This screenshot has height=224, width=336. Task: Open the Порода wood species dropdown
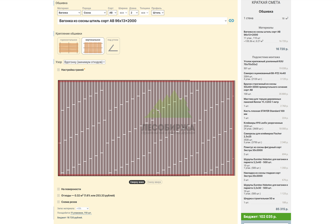pyautogui.click(x=94, y=13)
